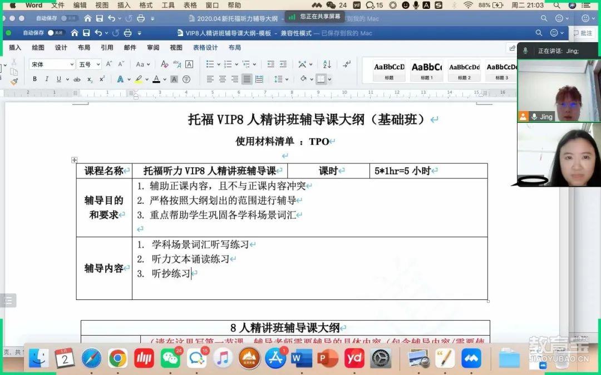601x375 pixels.
Task: Click the 批注 comments button
Action: [x=583, y=33]
